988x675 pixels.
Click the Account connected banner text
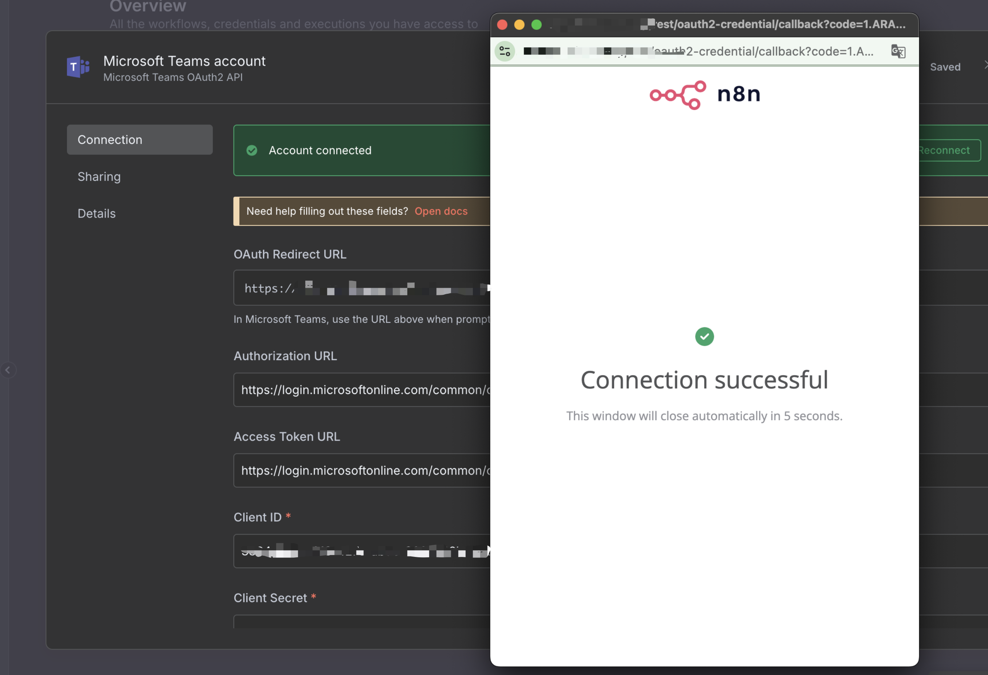click(x=320, y=150)
